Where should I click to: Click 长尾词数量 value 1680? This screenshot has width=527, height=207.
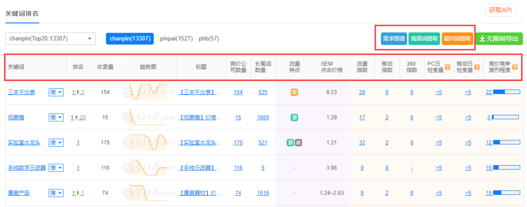tap(263, 117)
